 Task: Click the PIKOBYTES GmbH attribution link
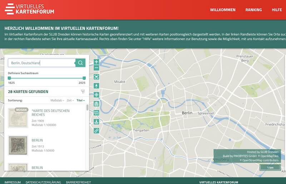(x=245, y=156)
